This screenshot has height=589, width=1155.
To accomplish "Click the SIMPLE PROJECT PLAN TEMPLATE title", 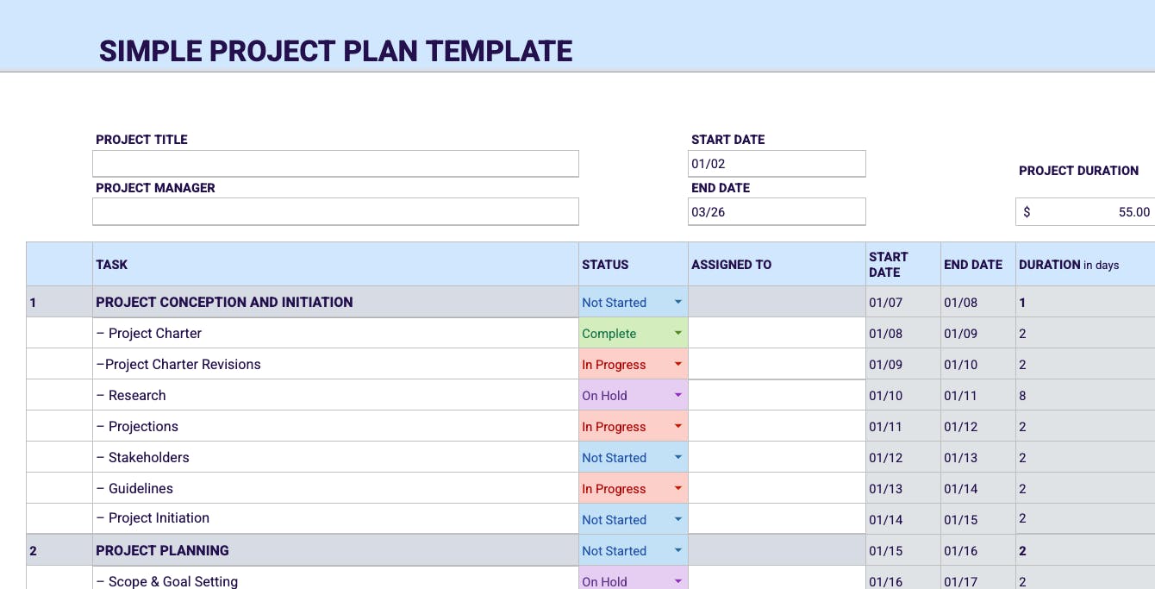I will pyautogui.click(x=335, y=51).
